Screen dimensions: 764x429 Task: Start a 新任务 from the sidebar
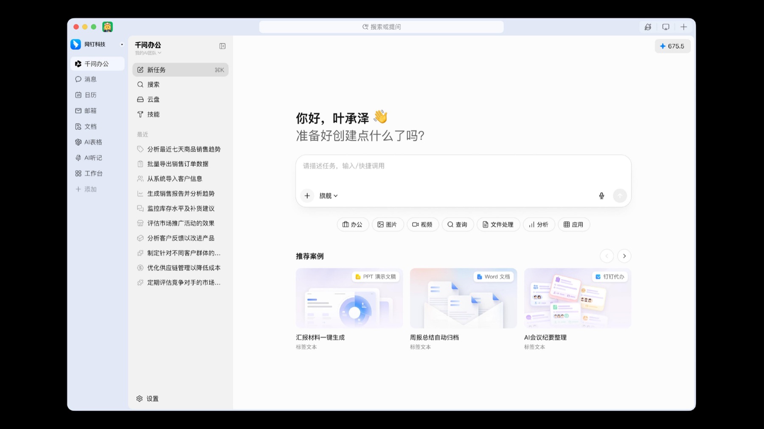click(180, 70)
